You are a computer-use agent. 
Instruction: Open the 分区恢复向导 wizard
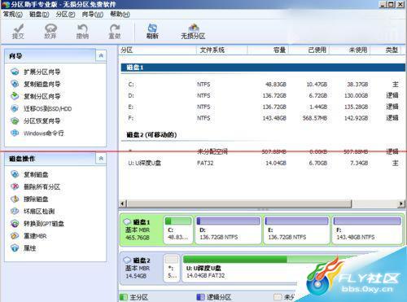[35, 121]
